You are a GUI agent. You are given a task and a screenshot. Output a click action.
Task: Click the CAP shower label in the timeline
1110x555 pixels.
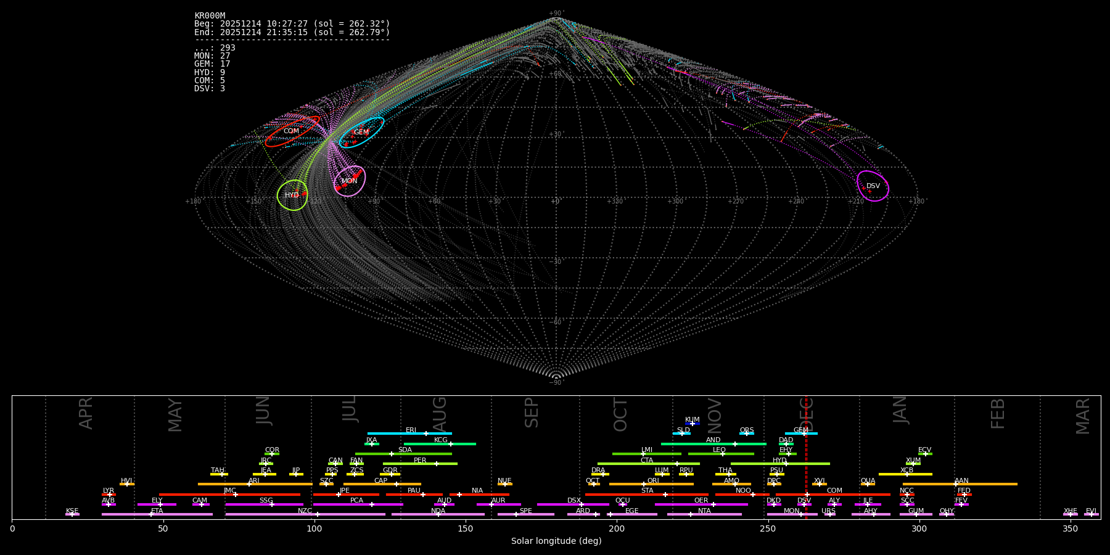click(x=381, y=480)
